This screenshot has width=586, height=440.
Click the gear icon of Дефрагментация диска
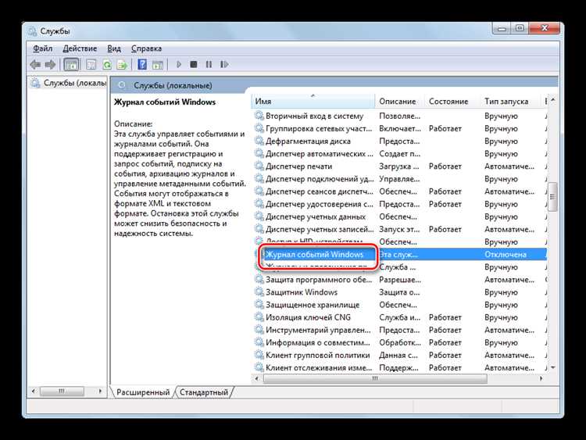(x=259, y=141)
